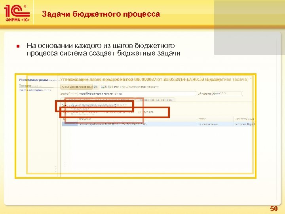The height and width of the screenshot is (214, 285).
Task: Click the field right of the task name
Action: 227,94
